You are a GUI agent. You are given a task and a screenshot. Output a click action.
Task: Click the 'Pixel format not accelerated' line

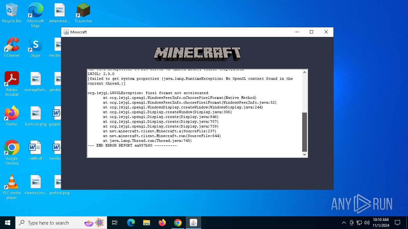(x=148, y=93)
